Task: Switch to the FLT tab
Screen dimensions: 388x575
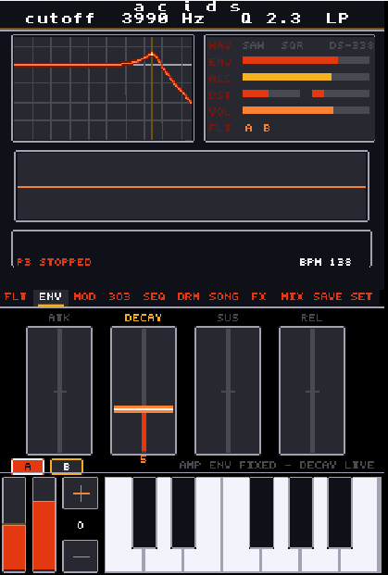Action: tap(16, 296)
